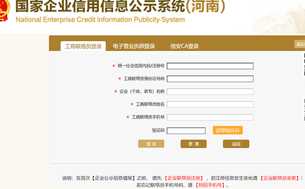Click the 工商联络员手机号 input field

tap(210, 117)
